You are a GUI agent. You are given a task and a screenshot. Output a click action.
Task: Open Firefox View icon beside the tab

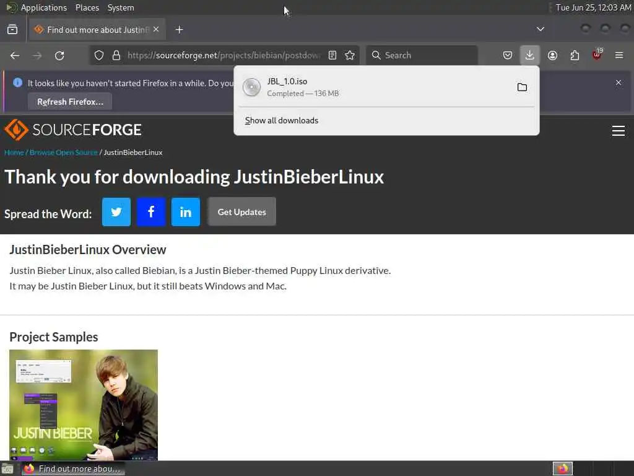pos(12,30)
